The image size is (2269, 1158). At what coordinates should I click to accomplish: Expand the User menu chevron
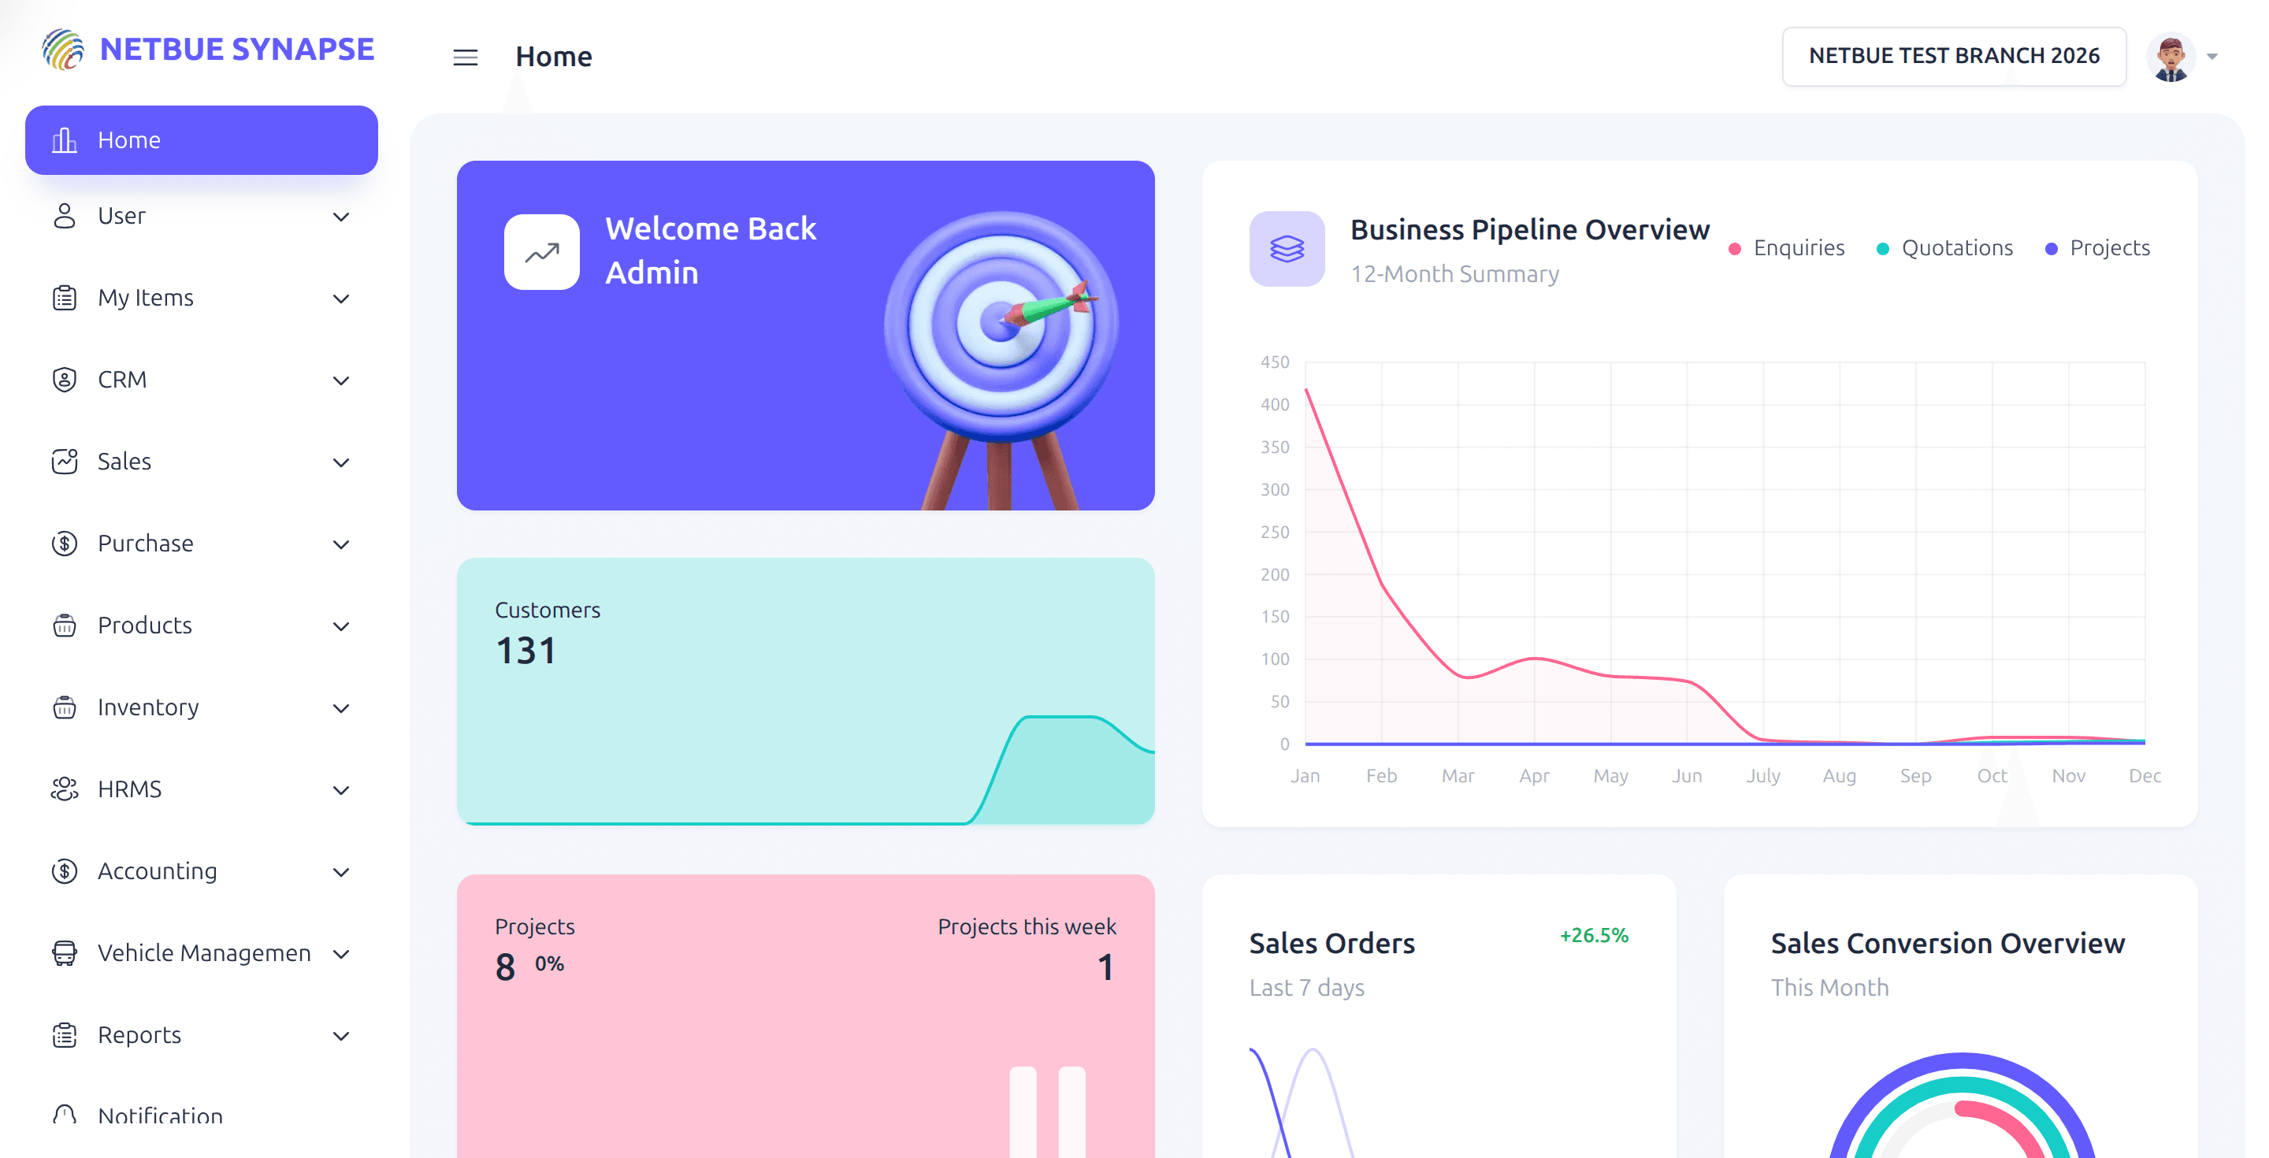point(341,217)
